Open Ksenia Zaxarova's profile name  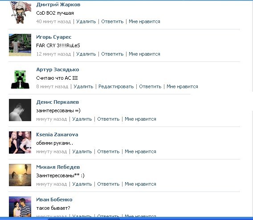point(57,134)
